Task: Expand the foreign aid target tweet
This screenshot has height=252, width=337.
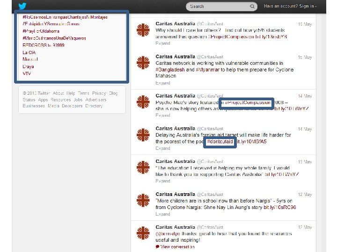Action: pyautogui.click(x=163, y=148)
